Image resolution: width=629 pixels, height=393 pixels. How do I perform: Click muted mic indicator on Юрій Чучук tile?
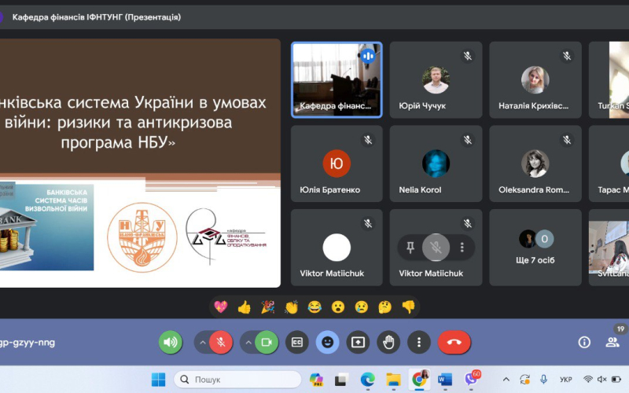(x=467, y=56)
